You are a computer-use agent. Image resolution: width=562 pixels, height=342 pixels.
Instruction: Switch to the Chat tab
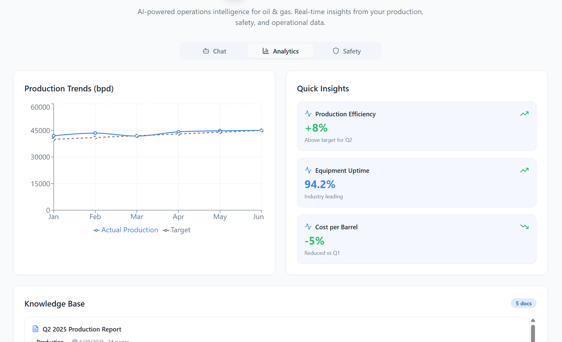(x=214, y=51)
